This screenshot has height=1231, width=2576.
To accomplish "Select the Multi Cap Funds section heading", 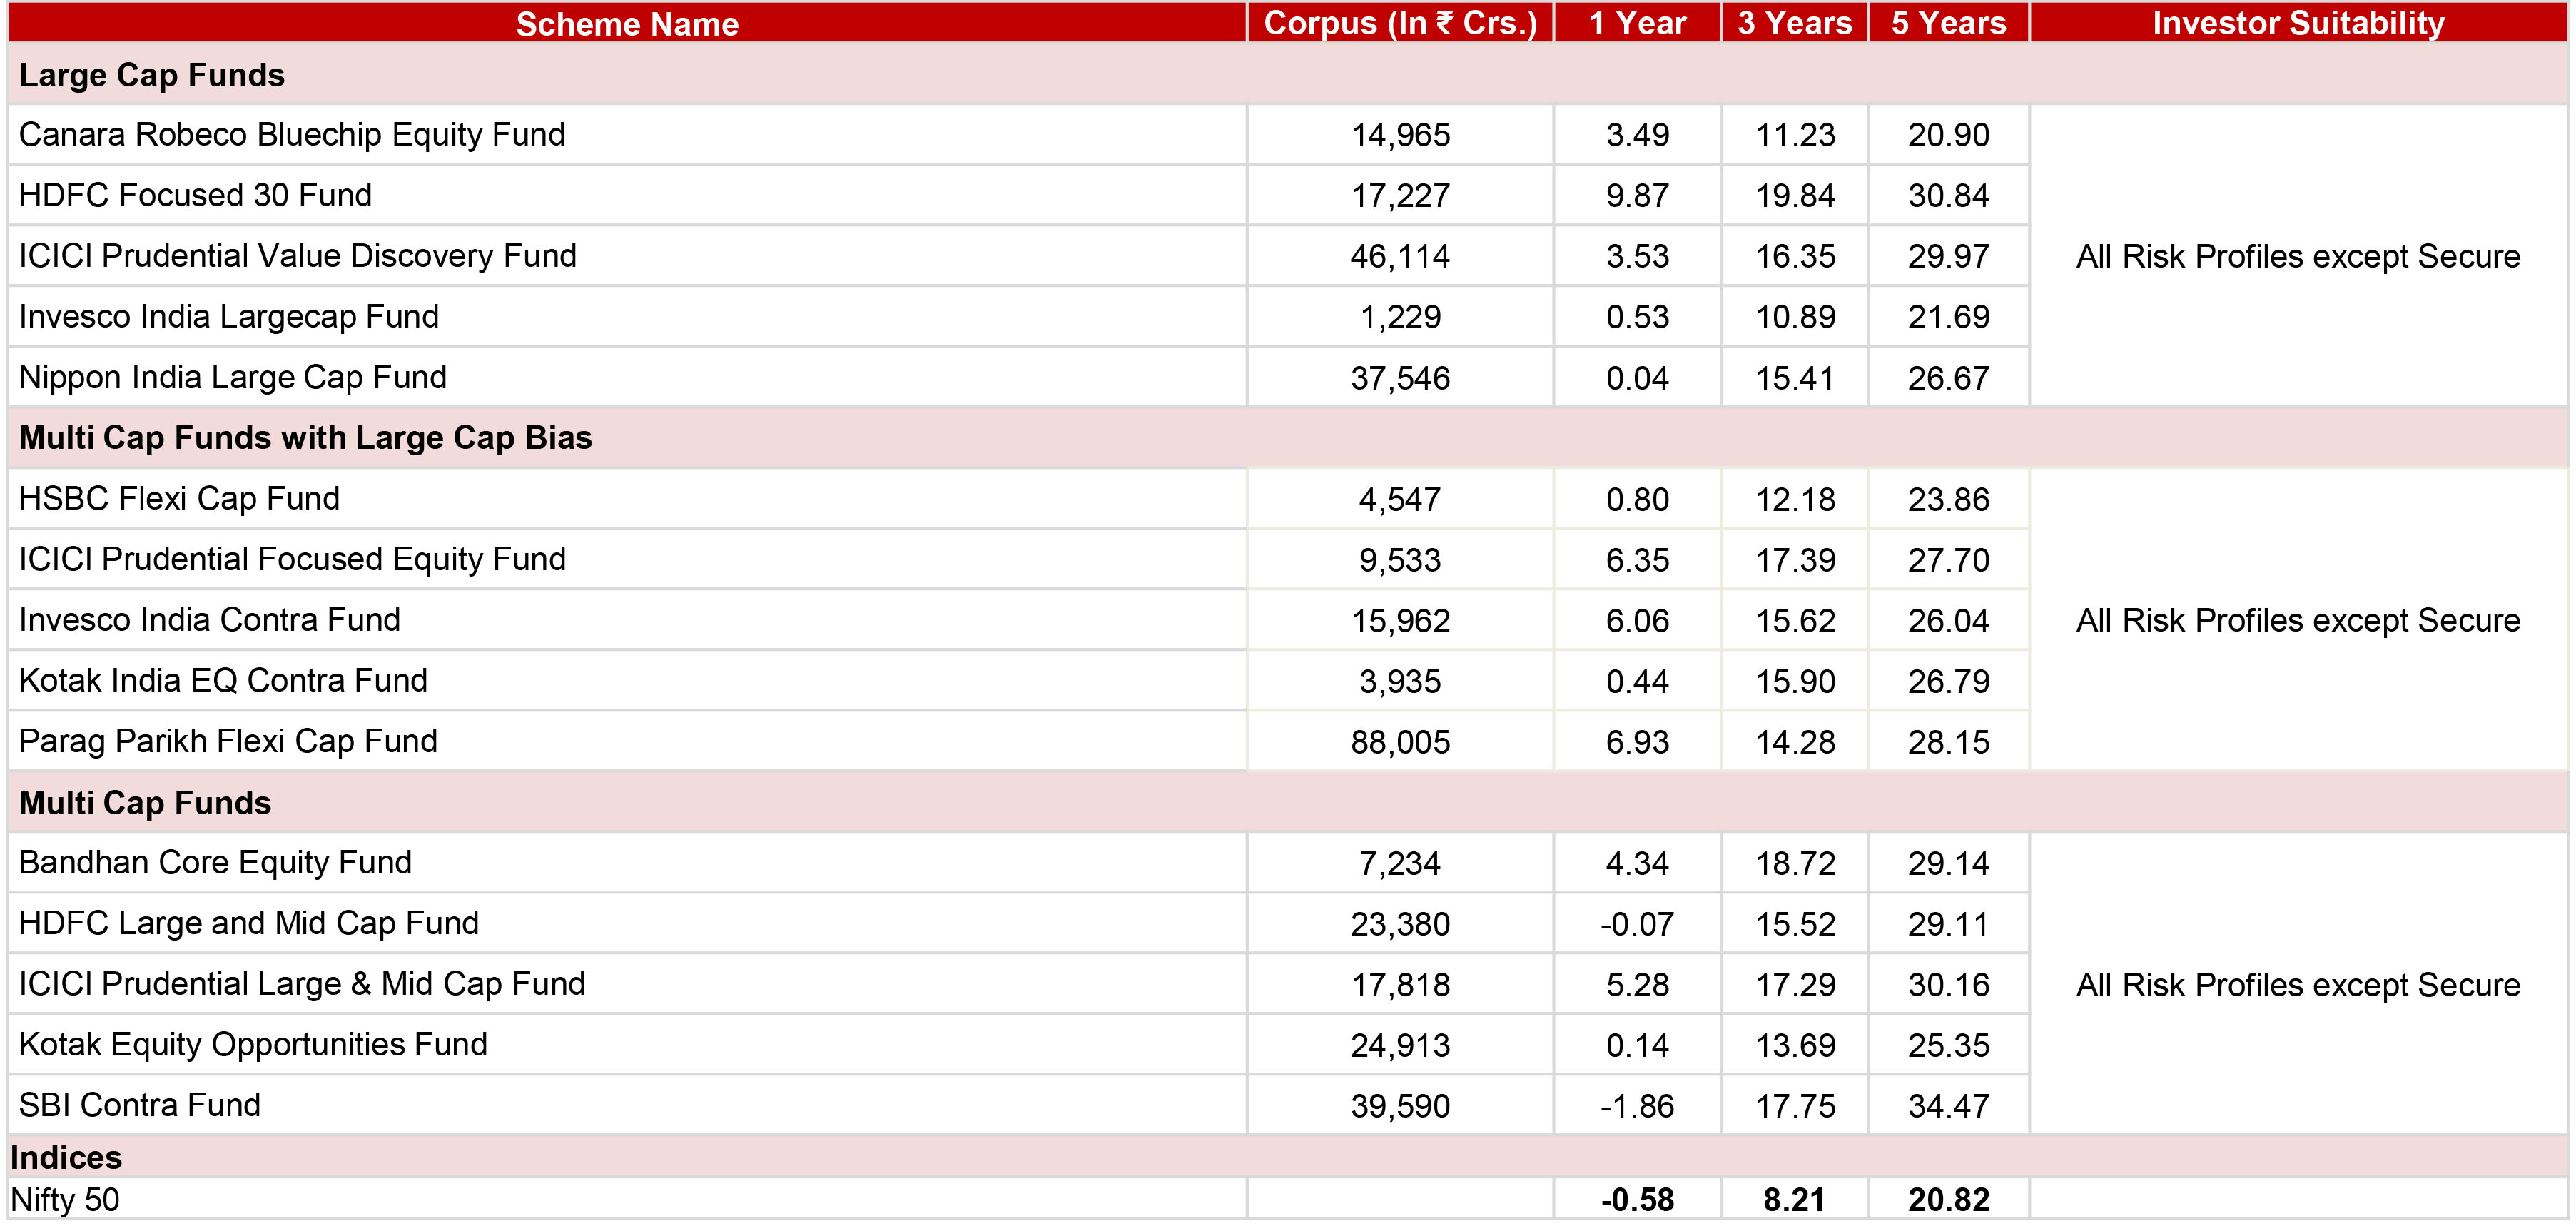I will tap(145, 803).
